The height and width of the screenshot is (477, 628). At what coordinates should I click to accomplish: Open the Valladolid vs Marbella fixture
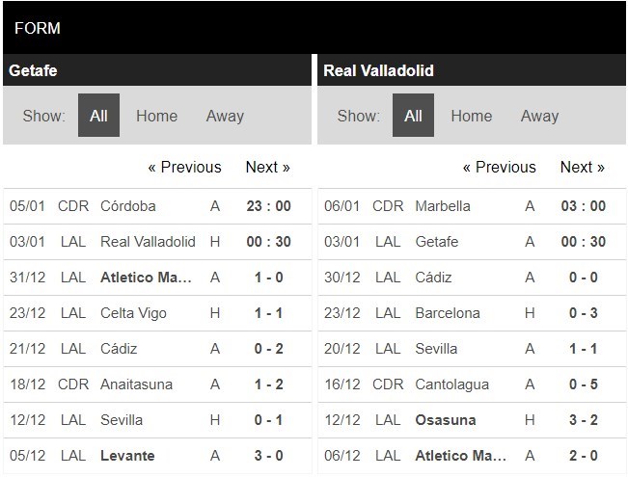(472, 206)
